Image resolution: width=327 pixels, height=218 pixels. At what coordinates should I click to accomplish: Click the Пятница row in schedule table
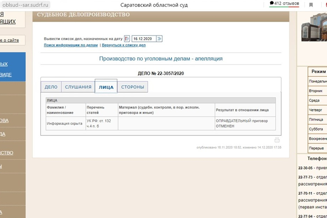pyautogui.click(x=317, y=119)
